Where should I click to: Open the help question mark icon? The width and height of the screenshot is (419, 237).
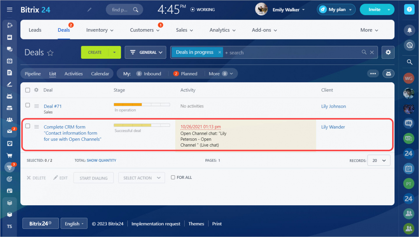point(409,9)
